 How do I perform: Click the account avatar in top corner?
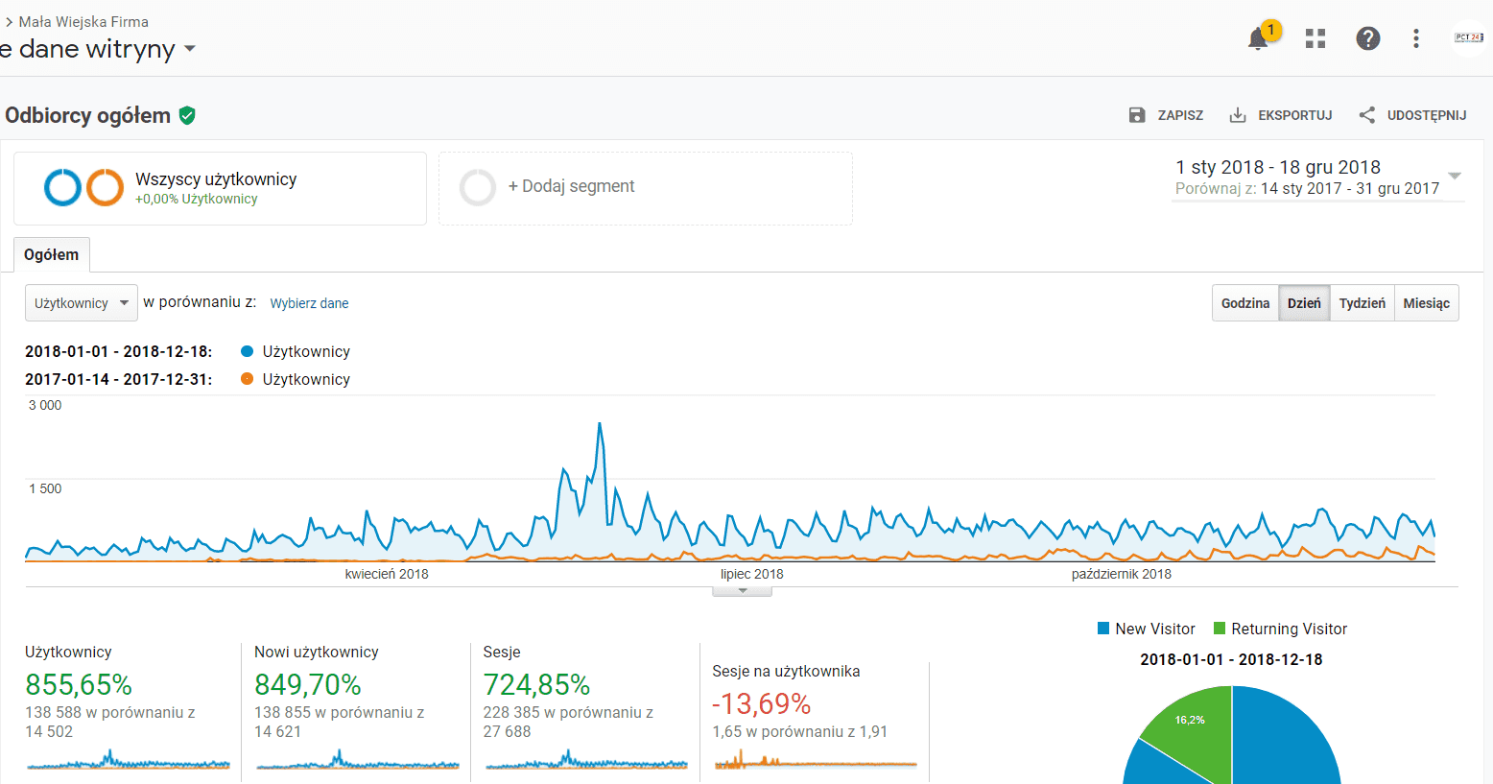point(1468,38)
